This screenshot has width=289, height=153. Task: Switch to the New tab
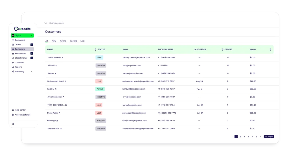pos(54,41)
